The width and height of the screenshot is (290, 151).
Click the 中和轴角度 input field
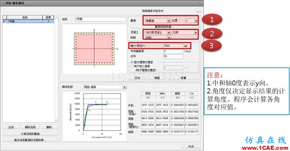[173, 51]
